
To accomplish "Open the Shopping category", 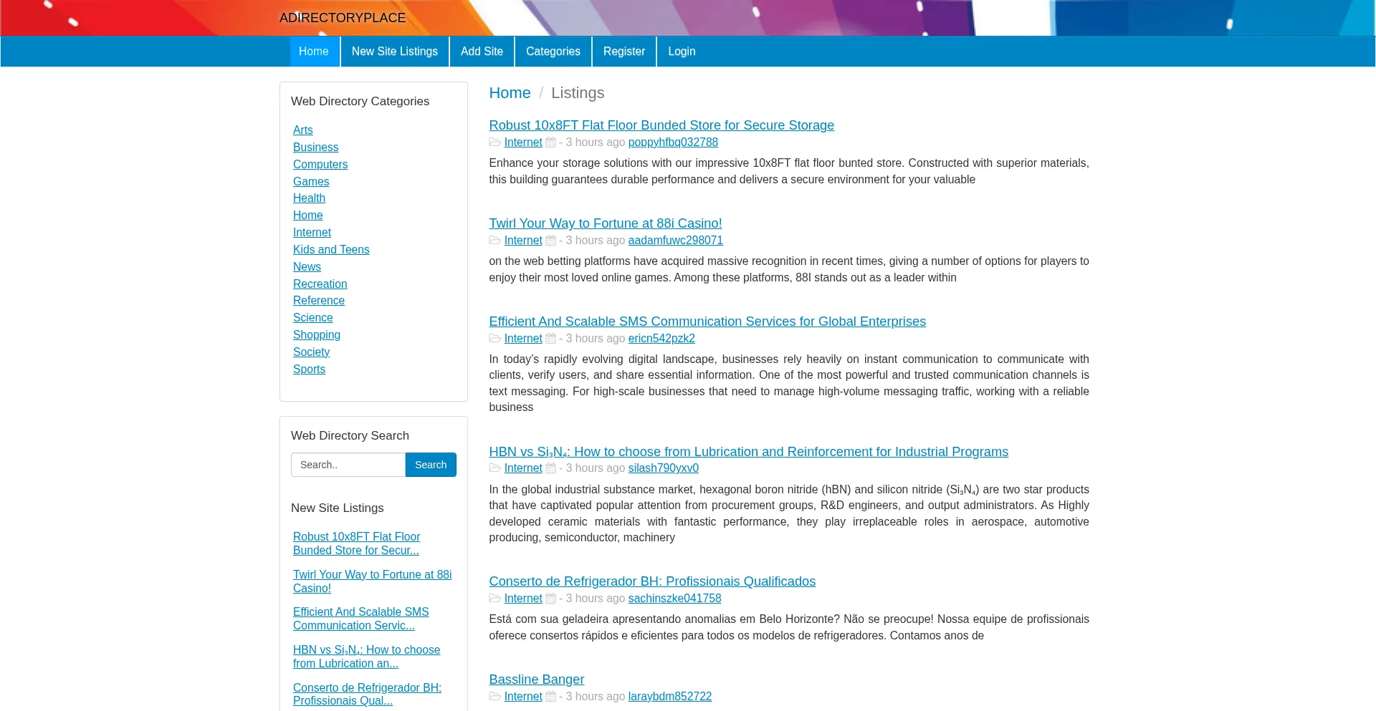I will (317, 335).
